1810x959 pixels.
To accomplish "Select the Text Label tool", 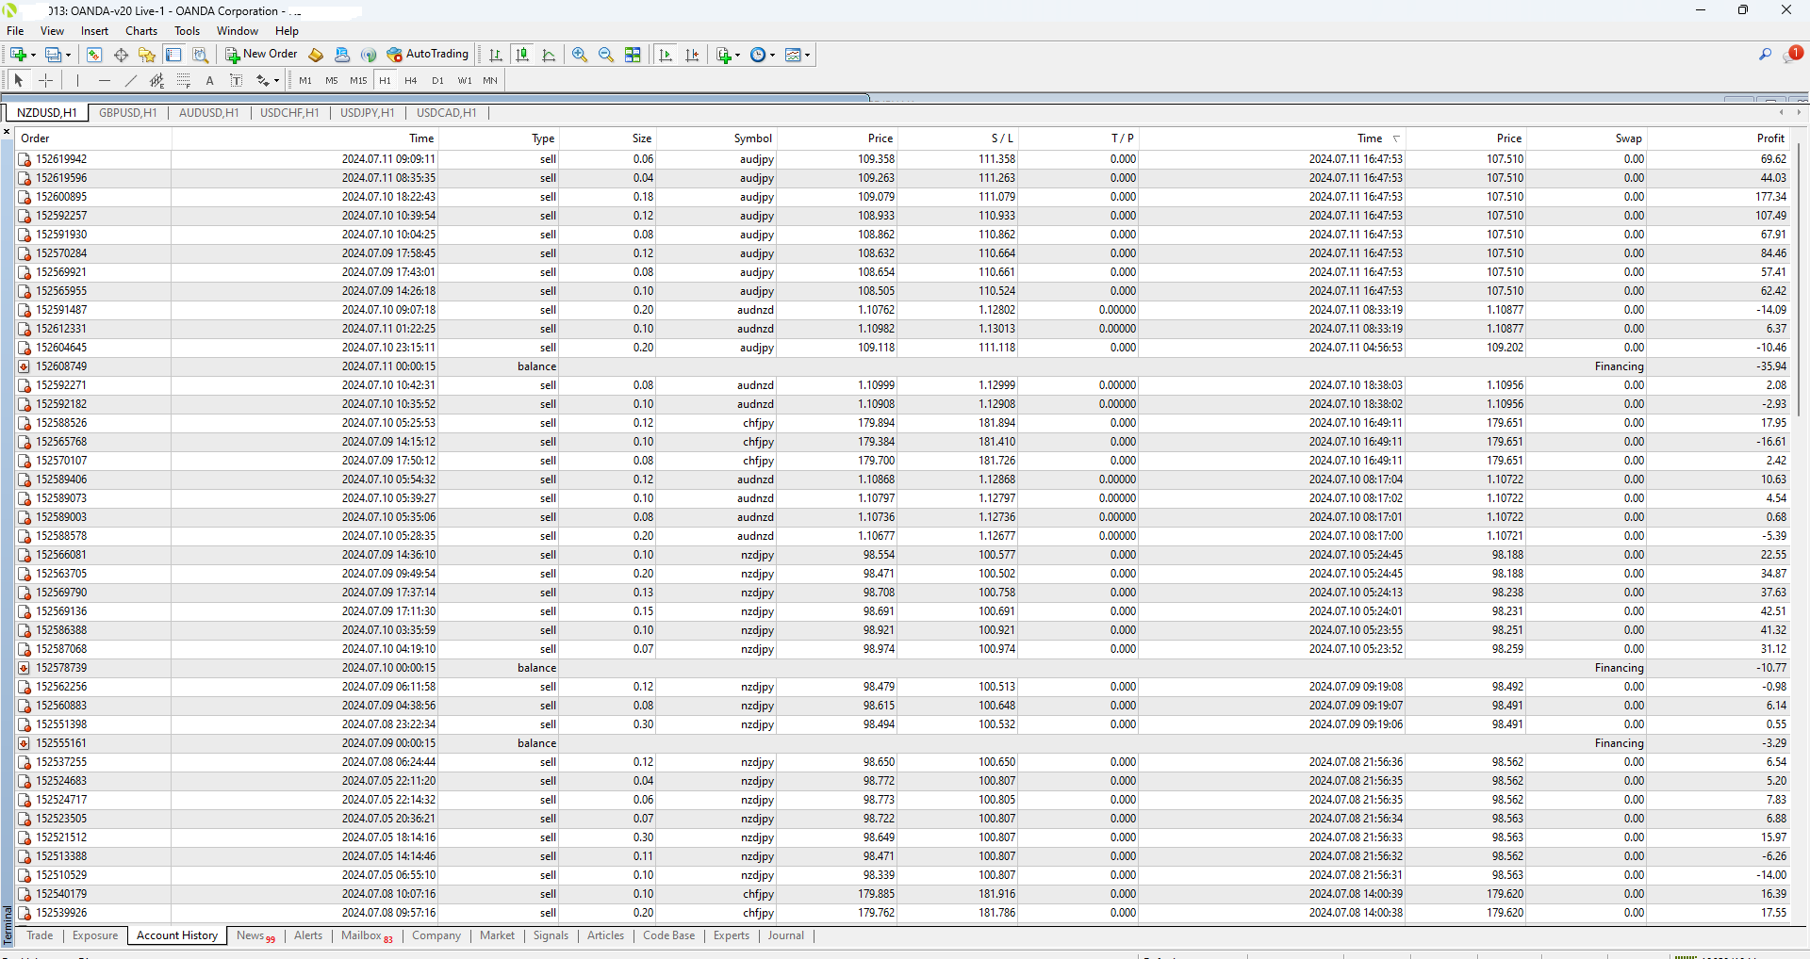I will [x=237, y=80].
